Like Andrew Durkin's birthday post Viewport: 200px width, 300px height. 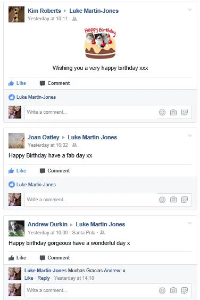click(17, 258)
